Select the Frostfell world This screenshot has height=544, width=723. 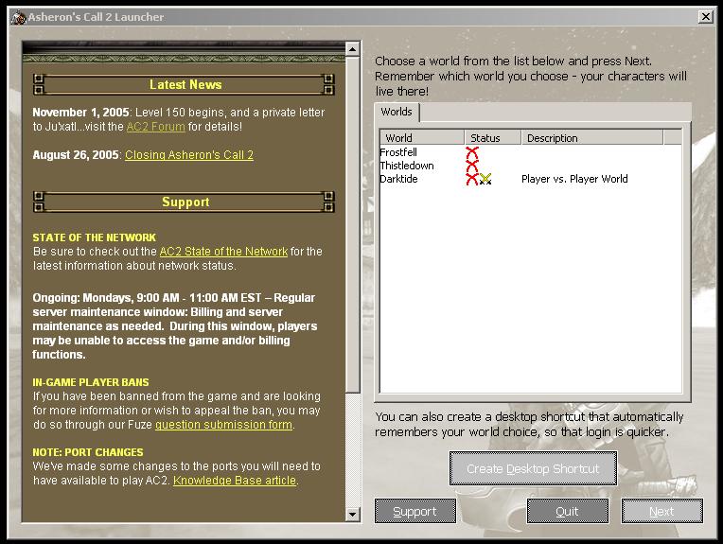(398, 152)
